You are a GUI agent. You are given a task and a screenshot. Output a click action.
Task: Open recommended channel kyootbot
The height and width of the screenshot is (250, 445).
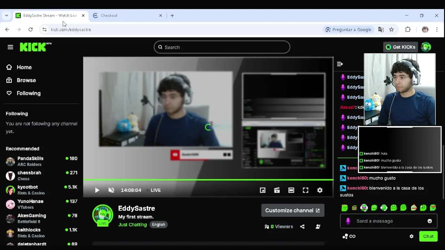pyautogui.click(x=42, y=190)
